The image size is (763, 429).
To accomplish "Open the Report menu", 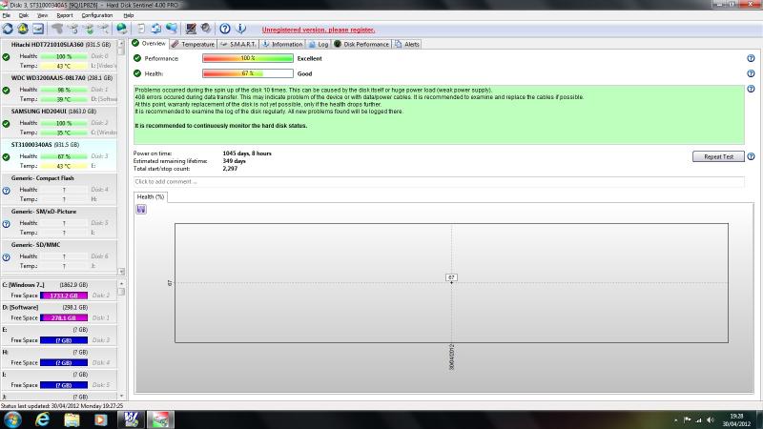I will point(65,15).
